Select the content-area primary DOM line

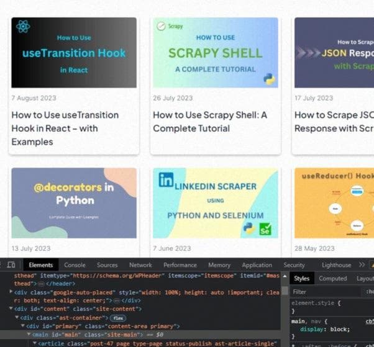coord(103,326)
